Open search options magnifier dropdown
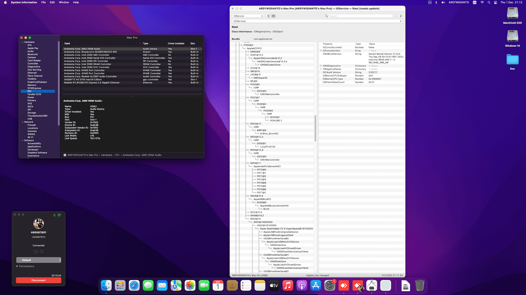Screen dimensions: 526x295 coord(327,16)
